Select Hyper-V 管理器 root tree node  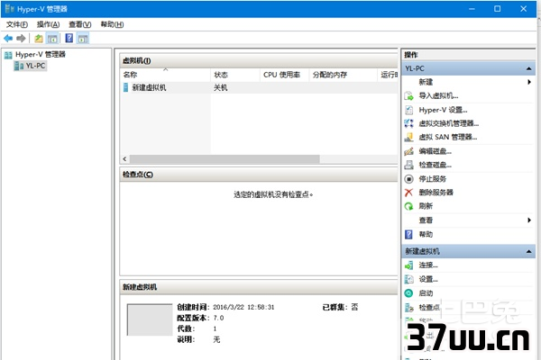pos(35,54)
